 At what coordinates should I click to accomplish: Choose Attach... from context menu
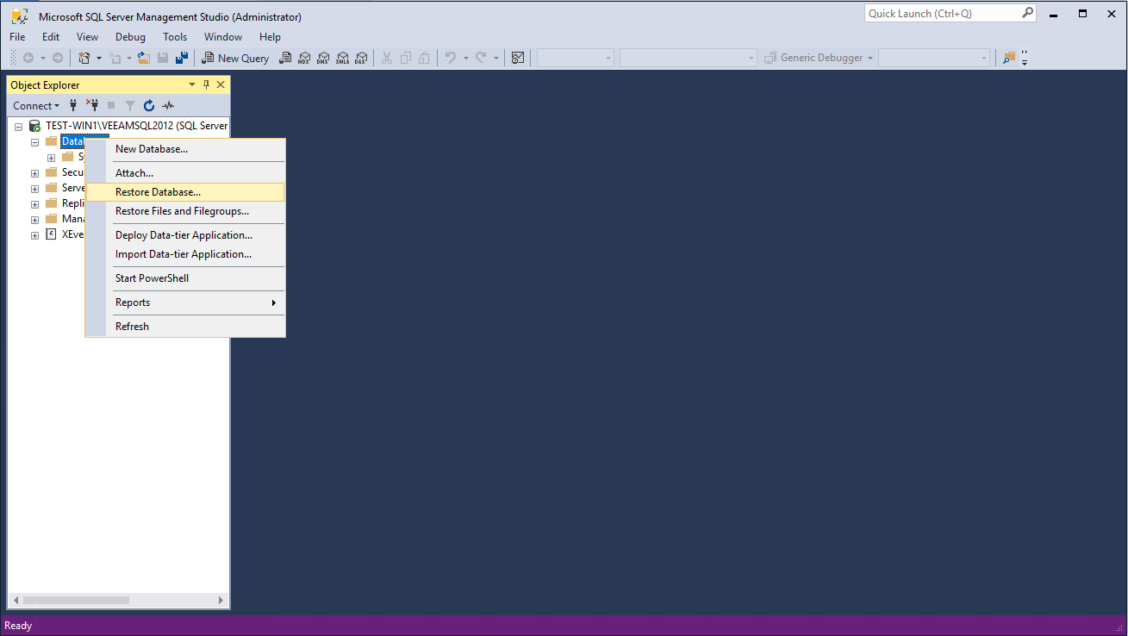[x=185, y=173]
